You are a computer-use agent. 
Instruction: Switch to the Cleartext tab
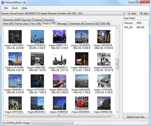tap(37, 20)
